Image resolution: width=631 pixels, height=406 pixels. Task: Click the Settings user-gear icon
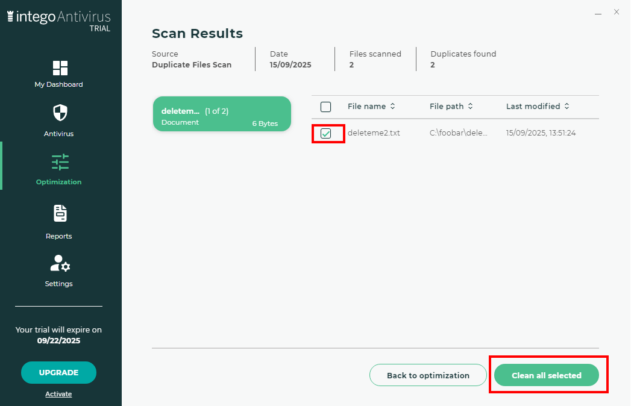60,263
